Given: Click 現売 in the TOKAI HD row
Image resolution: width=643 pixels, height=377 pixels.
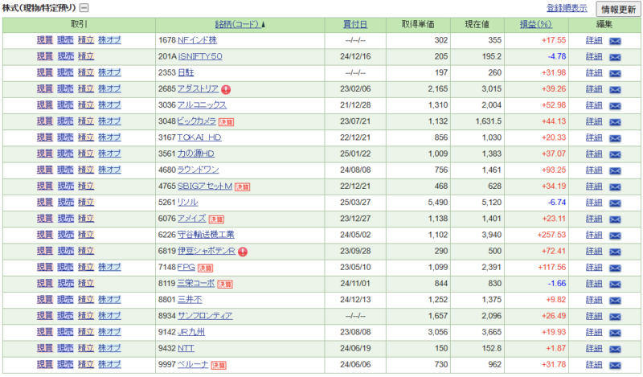Looking at the screenshot, I should click(x=65, y=137).
